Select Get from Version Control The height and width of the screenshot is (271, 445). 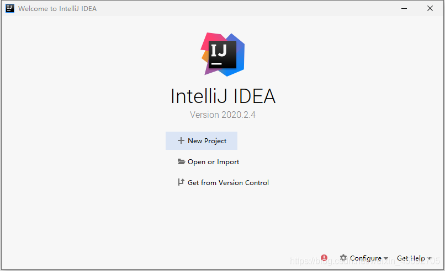(223, 182)
